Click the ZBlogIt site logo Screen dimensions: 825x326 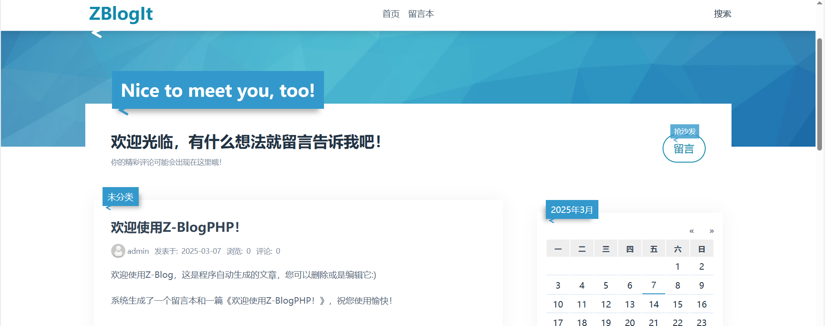[121, 14]
